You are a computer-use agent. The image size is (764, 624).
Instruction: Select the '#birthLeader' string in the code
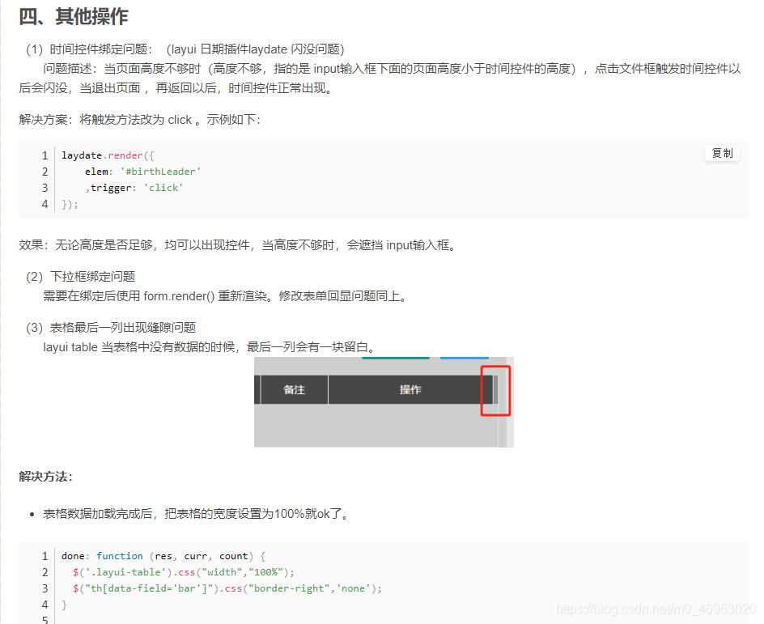pyautogui.click(x=160, y=171)
